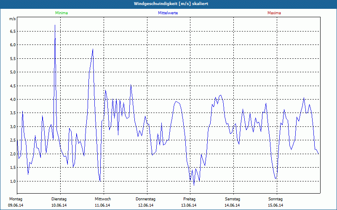Click the 3,5 y-axis value
Screen dimensions: 337x210
tap(13, 113)
